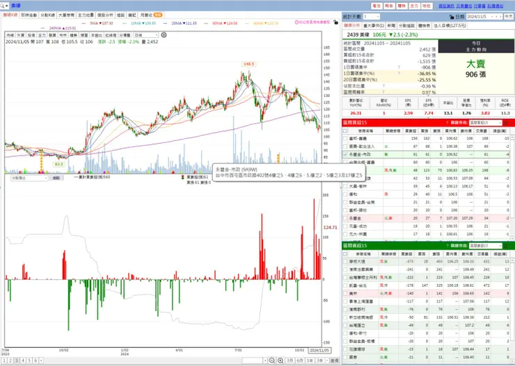Click the pink circle info note icon
The width and height of the screenshot is (515, 366).
tap(296, 22)
